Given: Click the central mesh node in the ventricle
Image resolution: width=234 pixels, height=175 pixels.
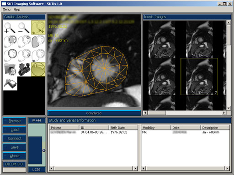Looking at the screenshot, I should [105, 68].
